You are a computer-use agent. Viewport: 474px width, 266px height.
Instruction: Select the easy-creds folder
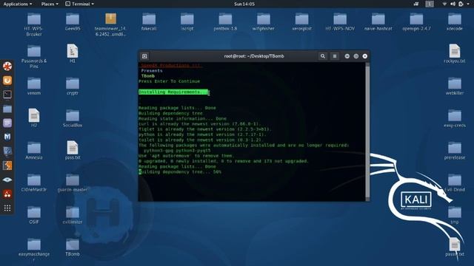(455, 118)
